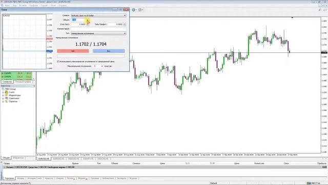This screenshot has width=328, height=185.
Task: Click the Счета accounts icon
Action: pos(7,92)
